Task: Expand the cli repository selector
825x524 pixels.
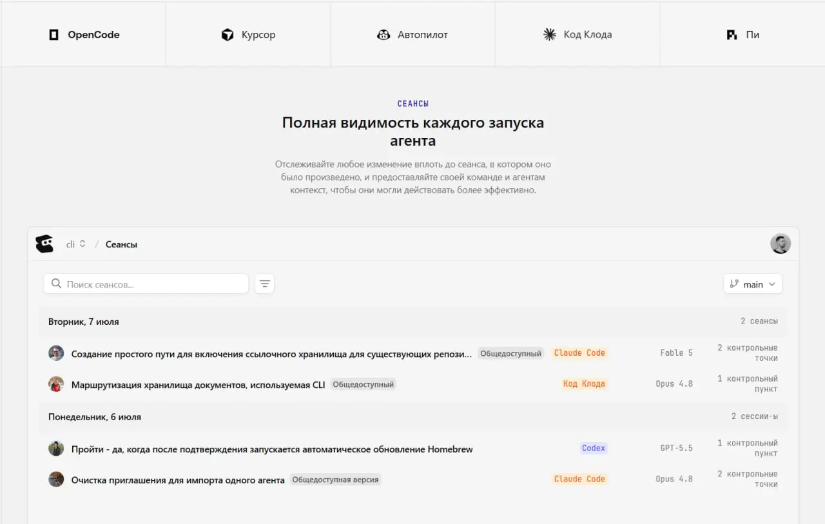Action: tap(76, 244)
